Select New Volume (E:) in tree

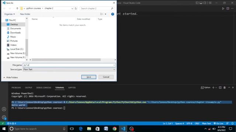pos(17,53)
